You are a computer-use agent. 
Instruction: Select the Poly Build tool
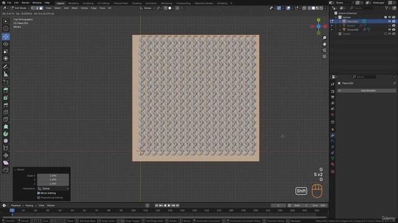click(x=6, y=126)
